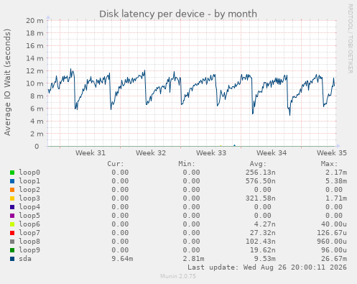Viewport: 357px width, 284px height.
Task: Click the 'Last update: Wed Aug 26 20:00:11 2026' text
Action: click(267, 267)
